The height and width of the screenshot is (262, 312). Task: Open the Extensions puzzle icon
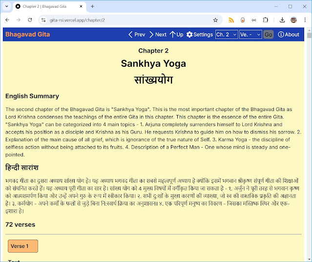tap(266, 20)
